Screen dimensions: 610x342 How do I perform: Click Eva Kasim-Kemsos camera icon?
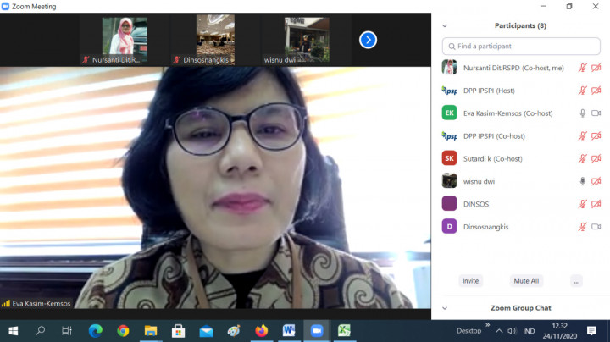(596, 113)
